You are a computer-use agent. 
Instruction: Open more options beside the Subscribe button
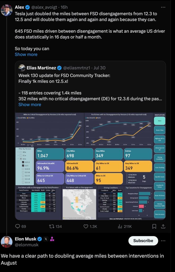[x=164, y=241]
